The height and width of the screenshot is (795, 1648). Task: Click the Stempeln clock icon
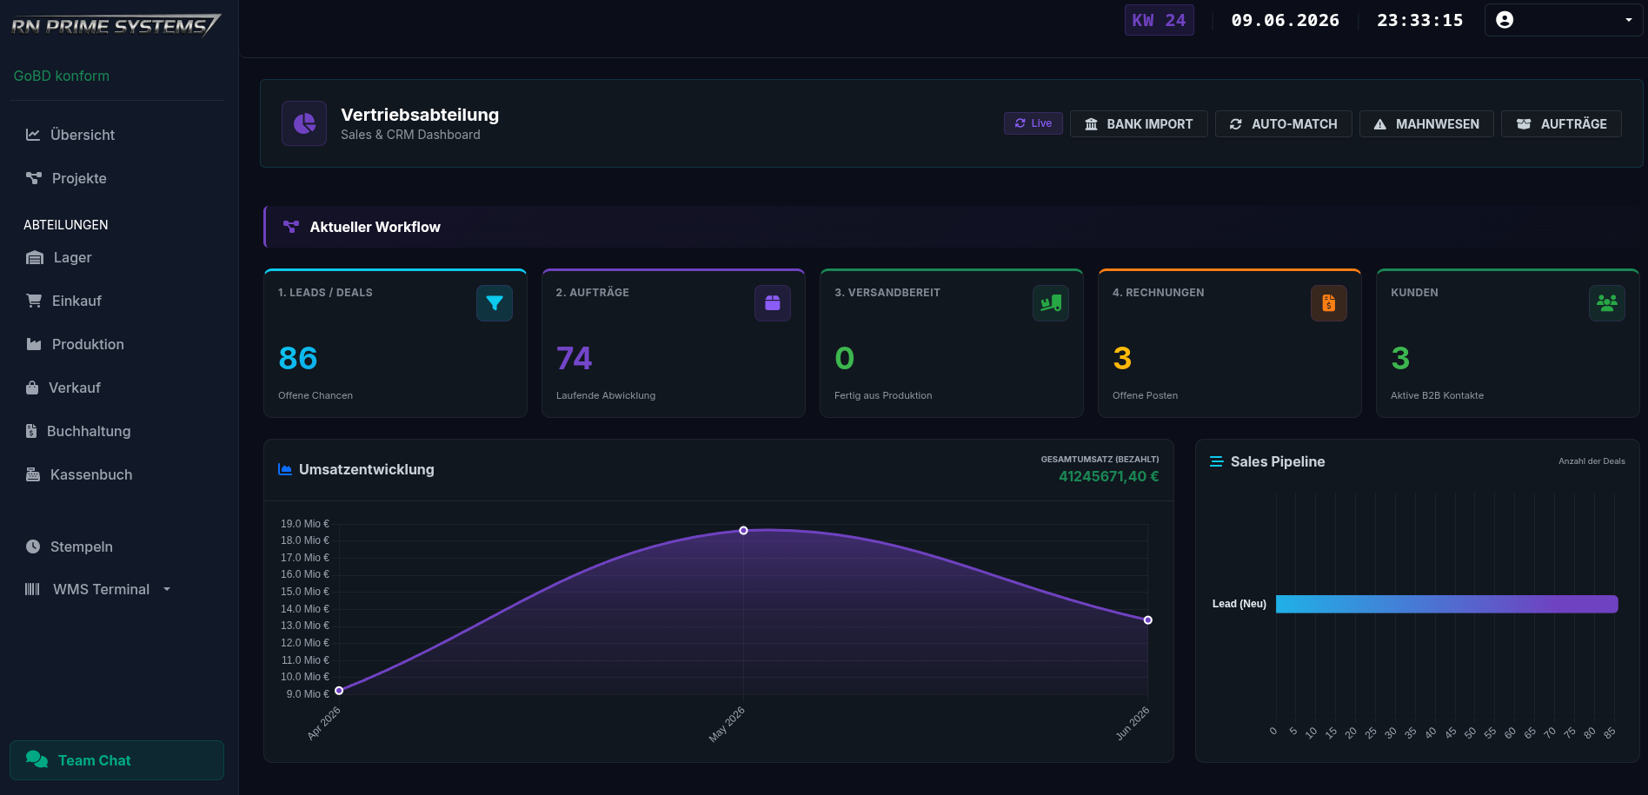[33, 547]
